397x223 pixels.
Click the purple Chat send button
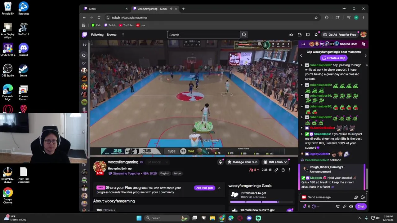[361, 207]
